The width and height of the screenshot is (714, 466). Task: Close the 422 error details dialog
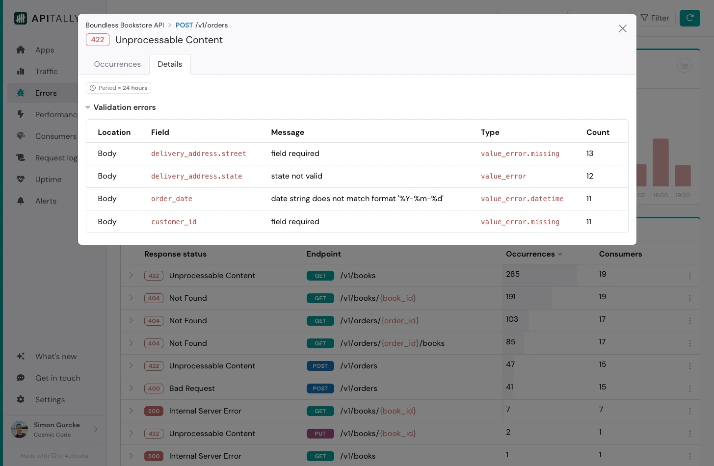pyautogui.click(x=623, y=28)
